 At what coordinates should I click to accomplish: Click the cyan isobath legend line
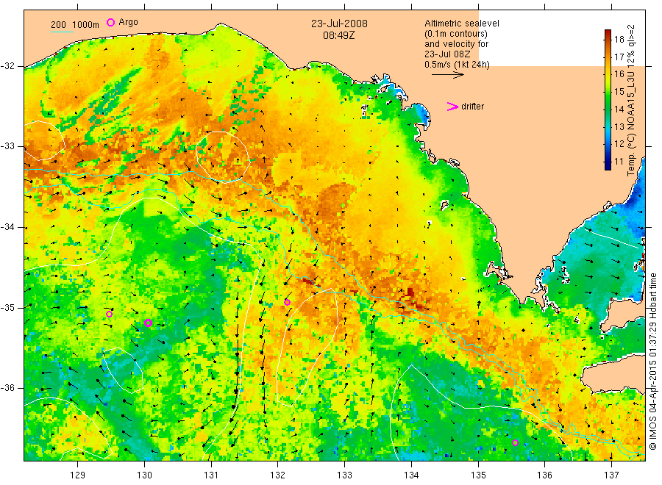pyautogui.click(x=62, y=32)
